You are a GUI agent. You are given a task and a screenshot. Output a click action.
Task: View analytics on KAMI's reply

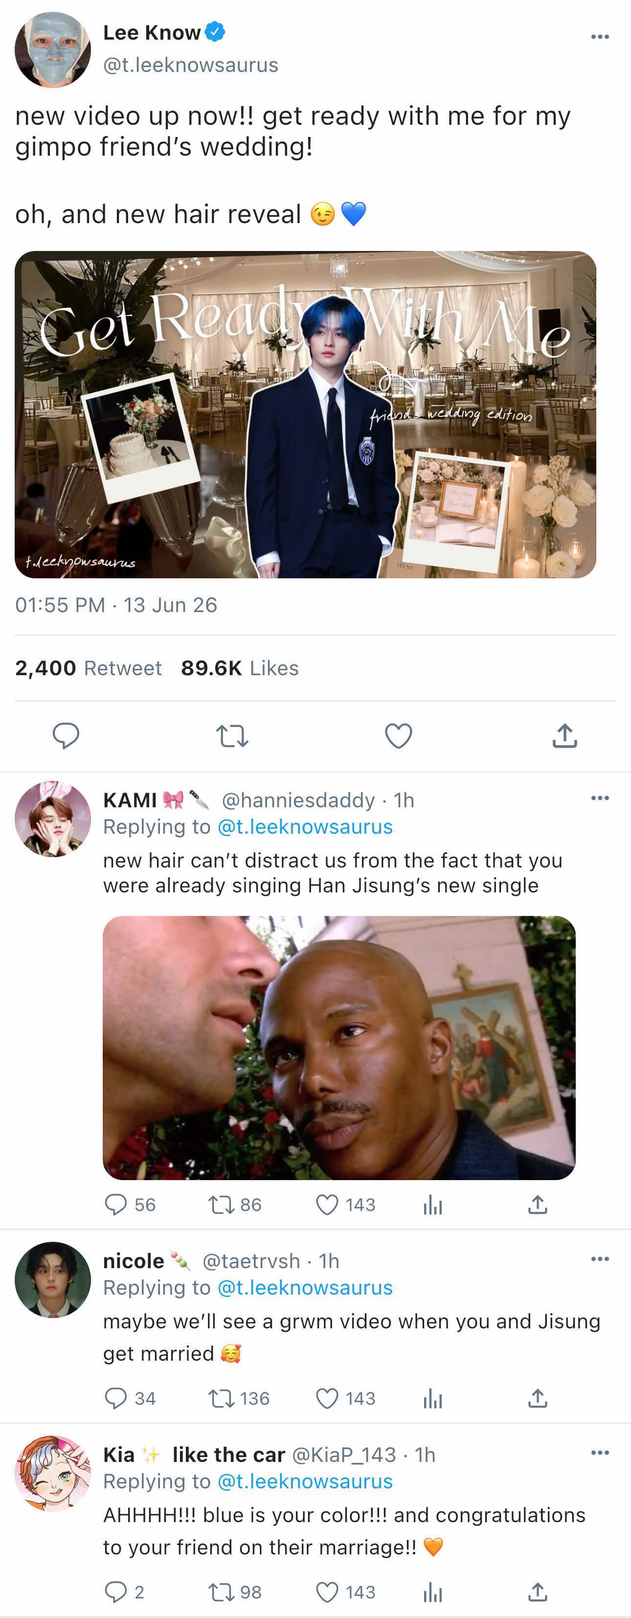tap(432, 1205)
